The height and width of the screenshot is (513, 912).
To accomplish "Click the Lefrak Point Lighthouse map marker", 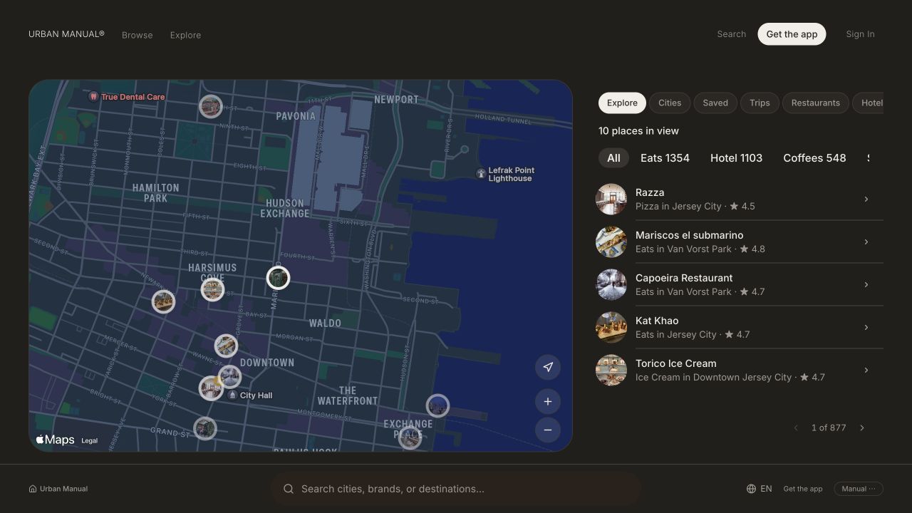I will pyautogui.click(x=481, y=173).
